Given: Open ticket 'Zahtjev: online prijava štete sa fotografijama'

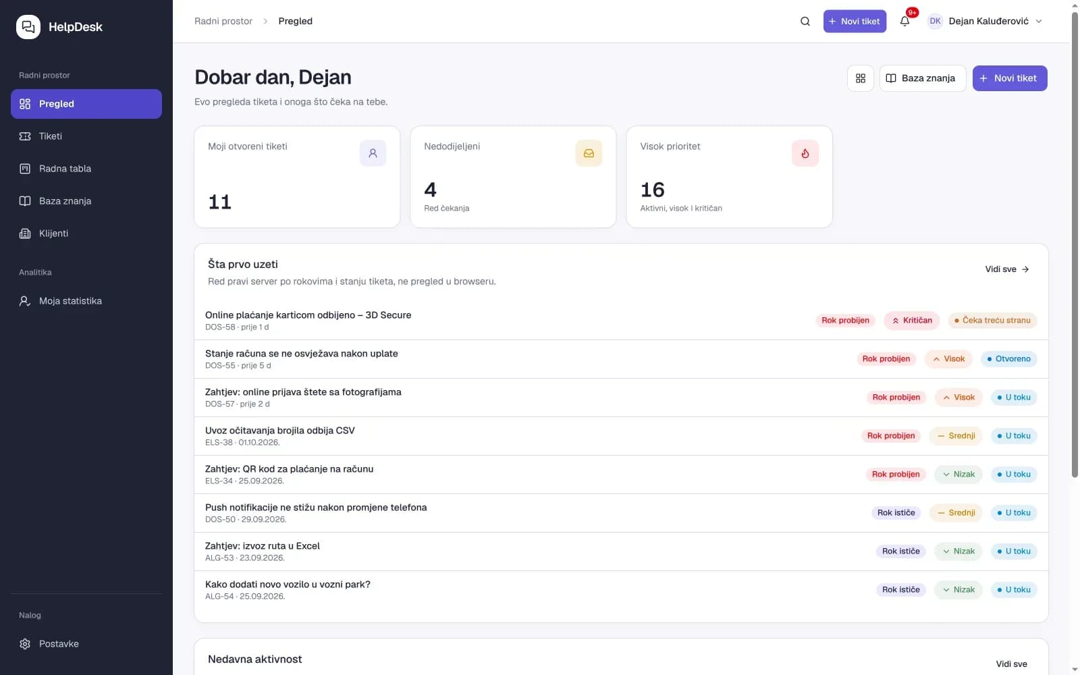Looking at the screenshot, I should click(x=621, y=398).
